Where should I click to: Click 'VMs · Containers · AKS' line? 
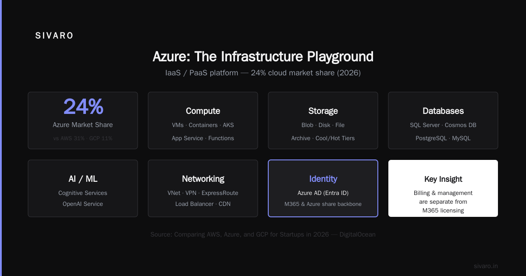[203, 125]
